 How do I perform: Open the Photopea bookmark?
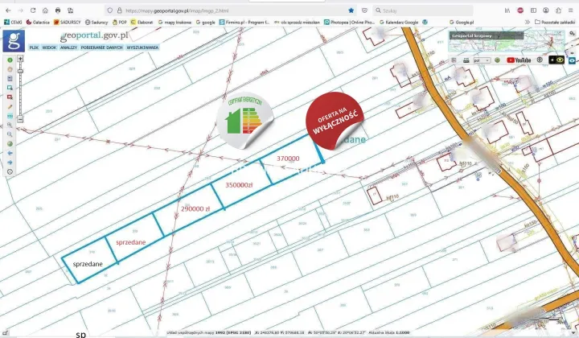[349, 23]
